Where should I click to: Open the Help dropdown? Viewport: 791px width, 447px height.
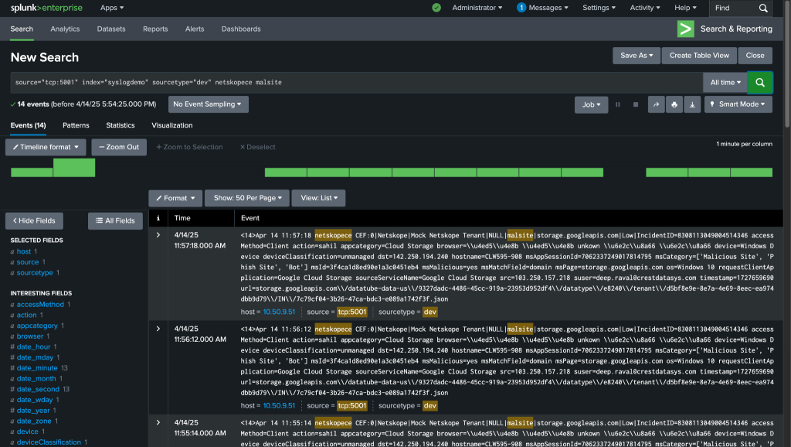[x=685, y=8]
